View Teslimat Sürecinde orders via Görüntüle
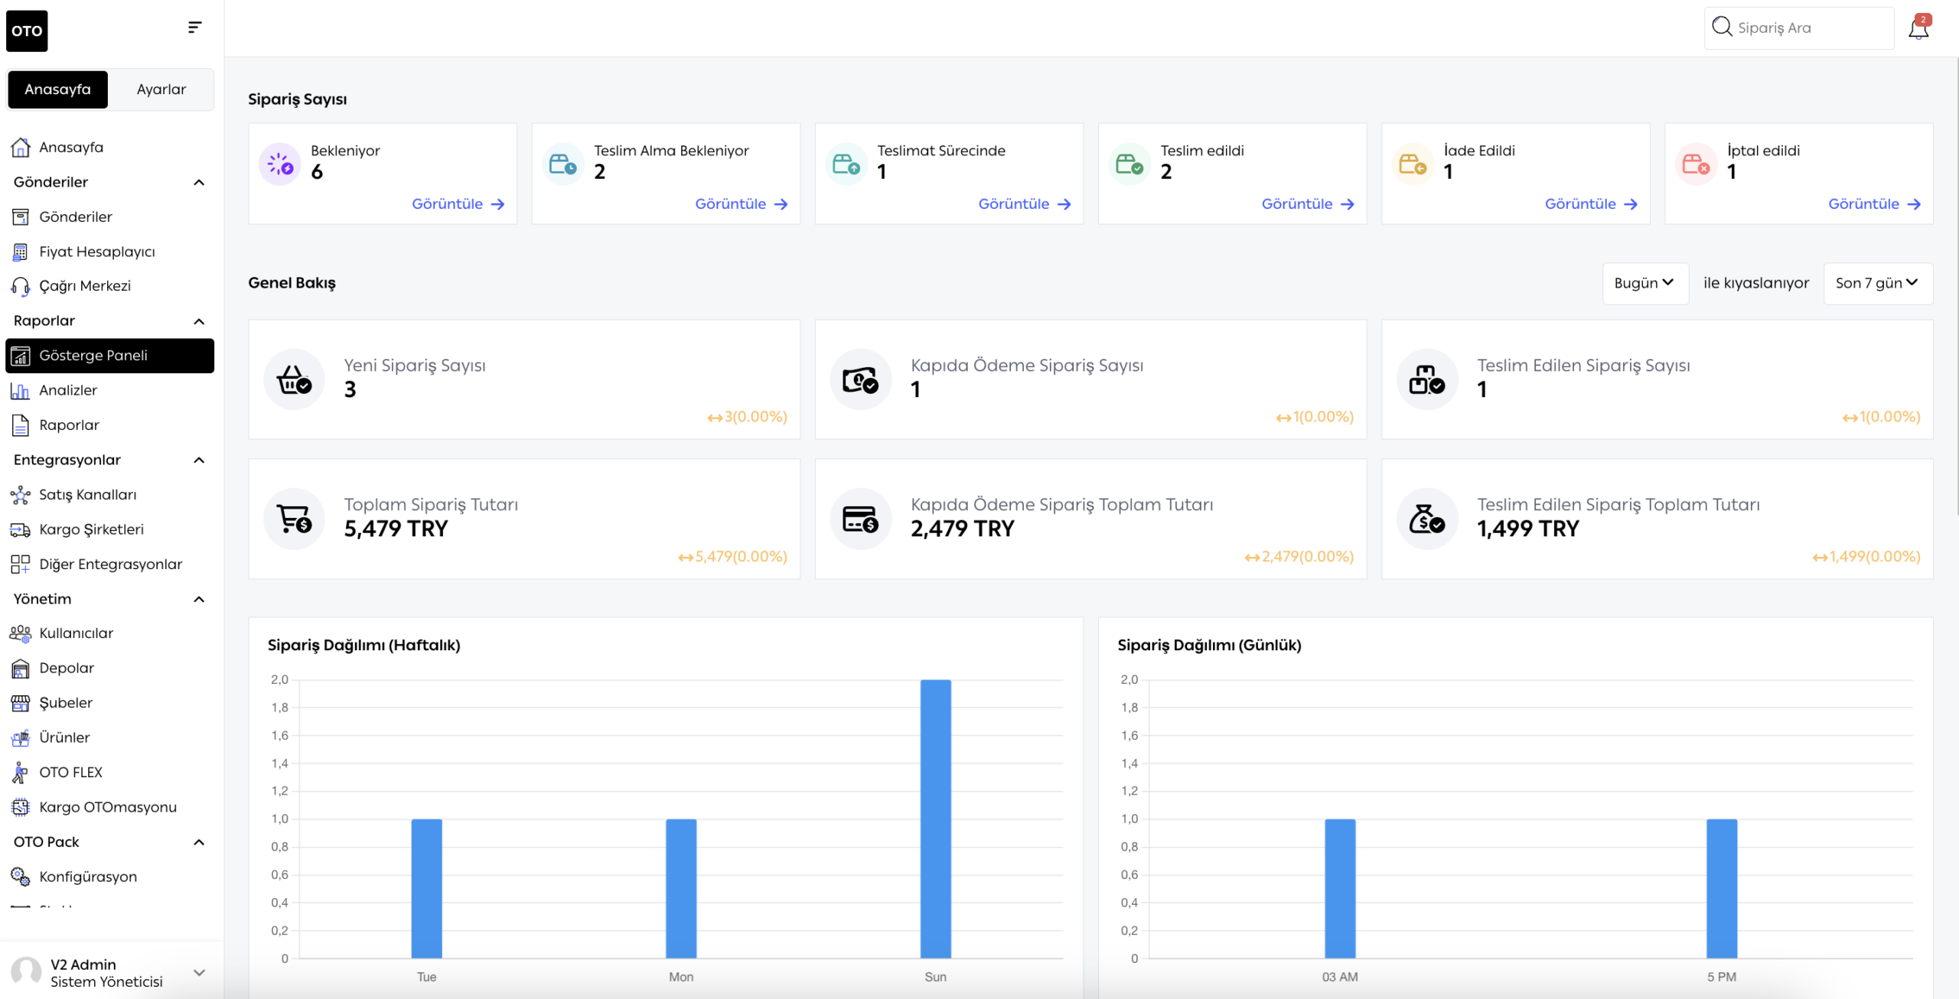Screen dimensions: 1959x999 coord(1024,204)
